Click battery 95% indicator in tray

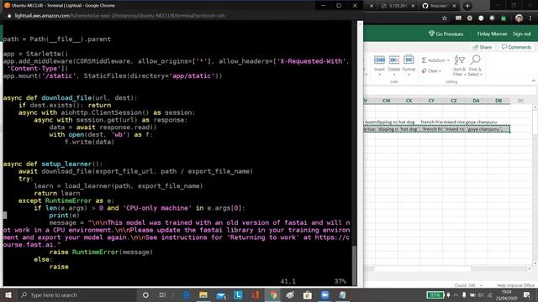435,294
